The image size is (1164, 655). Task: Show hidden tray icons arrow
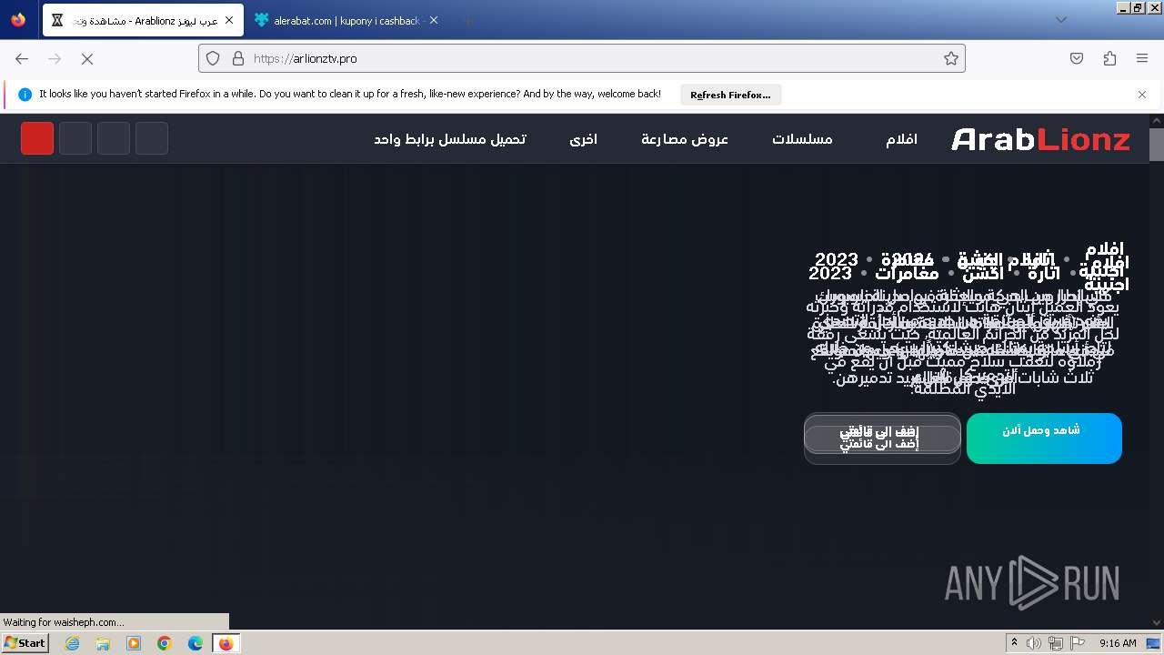coord(1015,643)
